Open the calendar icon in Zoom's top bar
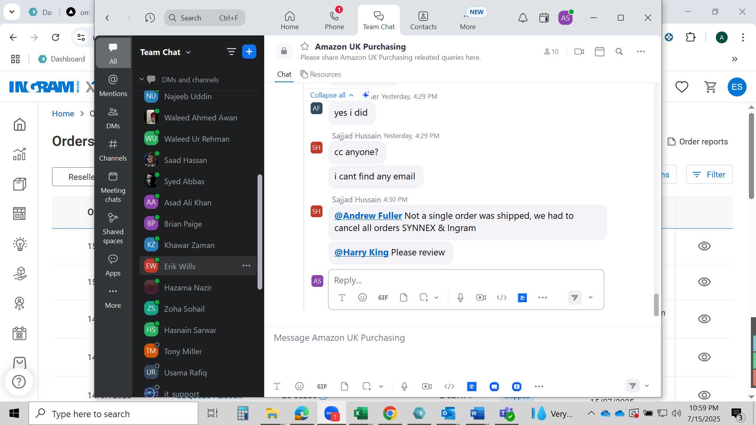This screenshot has height=425, width=756. coord(544,18)
